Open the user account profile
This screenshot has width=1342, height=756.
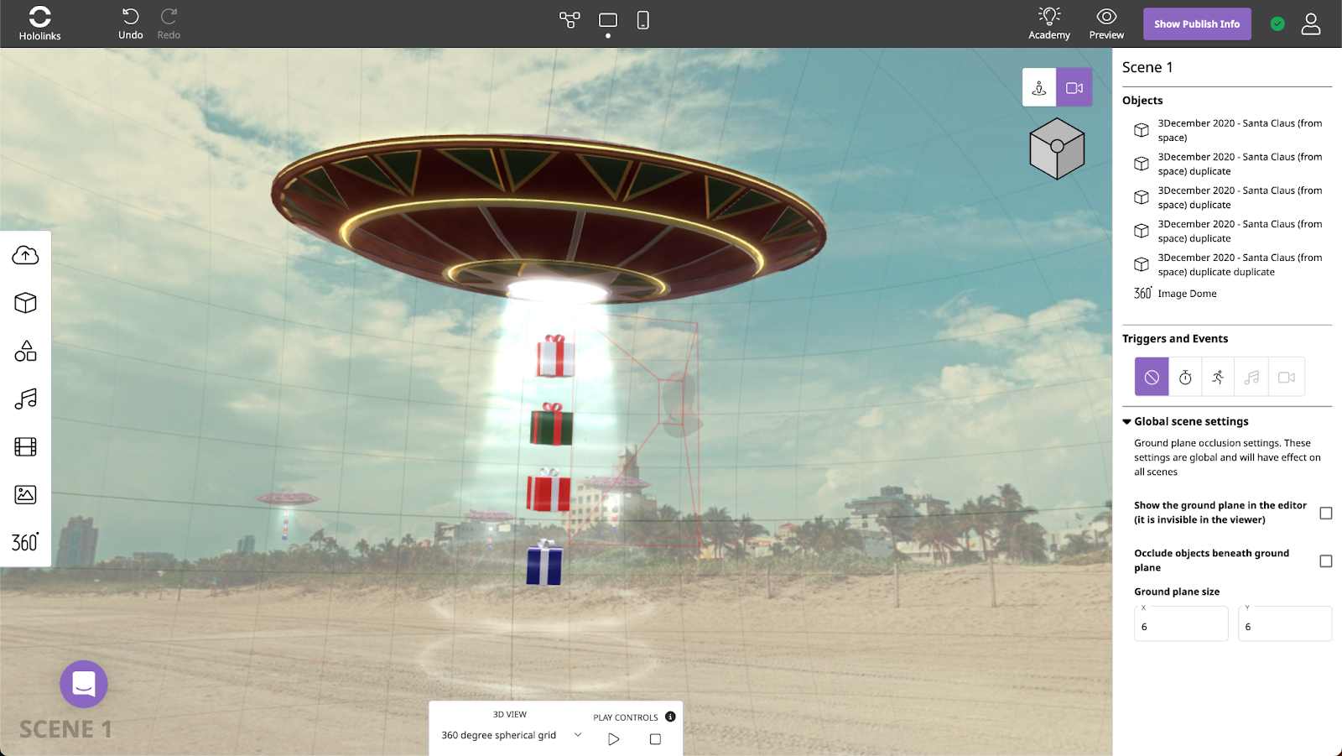[1311, 23]
